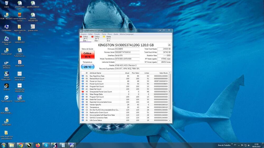Click the next disk arrow button
Image resolution: width=264 pixels, height=148 pixels.
(x=169, y=45)
